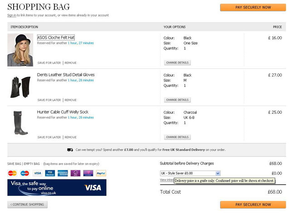Click the Subtotal before Delivery Charges label

pyautogui.click(x=187, y=164)
